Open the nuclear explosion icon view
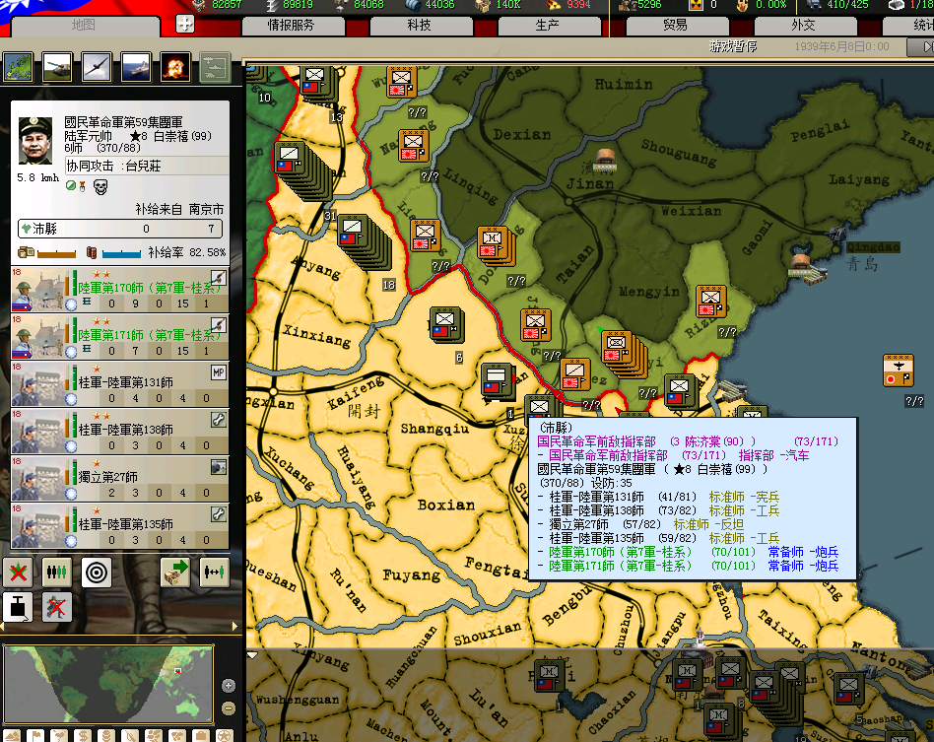934x742 pixels. tap(175, 67)
